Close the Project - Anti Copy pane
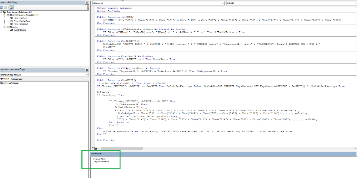Image resolution: width=357 pixels, height=178 pixels. pos(87,2)
